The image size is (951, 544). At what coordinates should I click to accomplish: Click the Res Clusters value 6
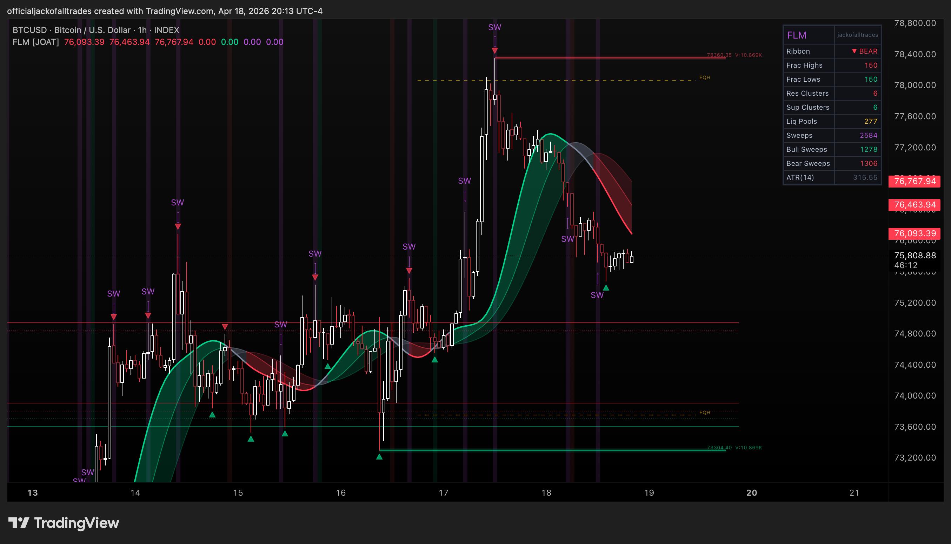point(875,93)
